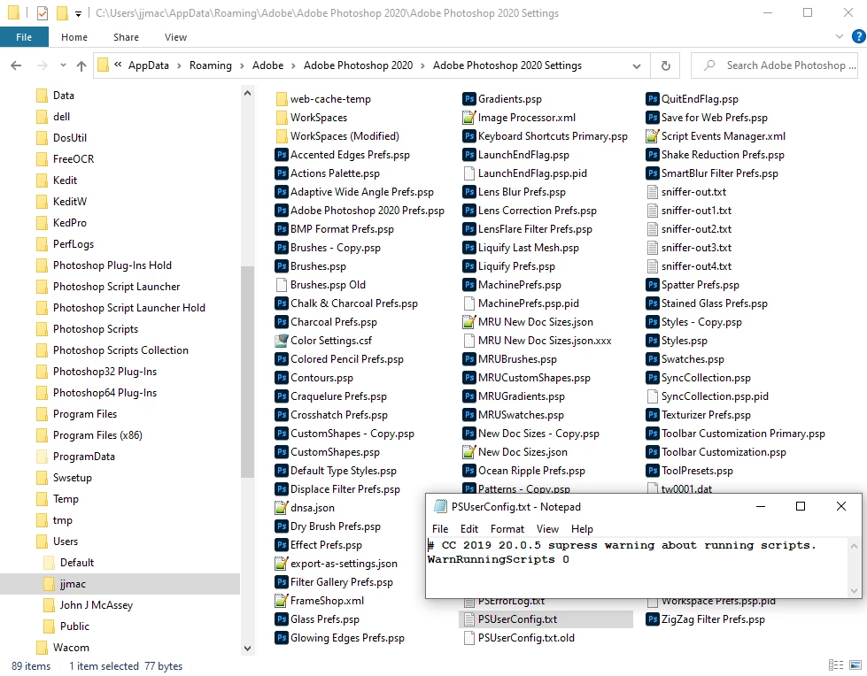The width and height of the screenshot is (867, 676).
Task: Open the File tab in Explorer
Action: tap(24, 37)
